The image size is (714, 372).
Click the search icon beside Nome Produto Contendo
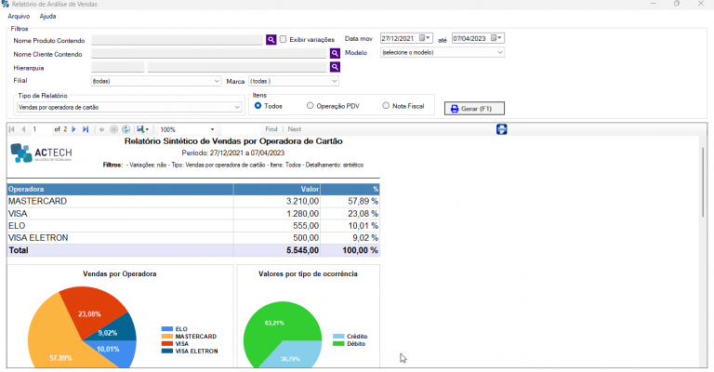click(x=271, y=40)
